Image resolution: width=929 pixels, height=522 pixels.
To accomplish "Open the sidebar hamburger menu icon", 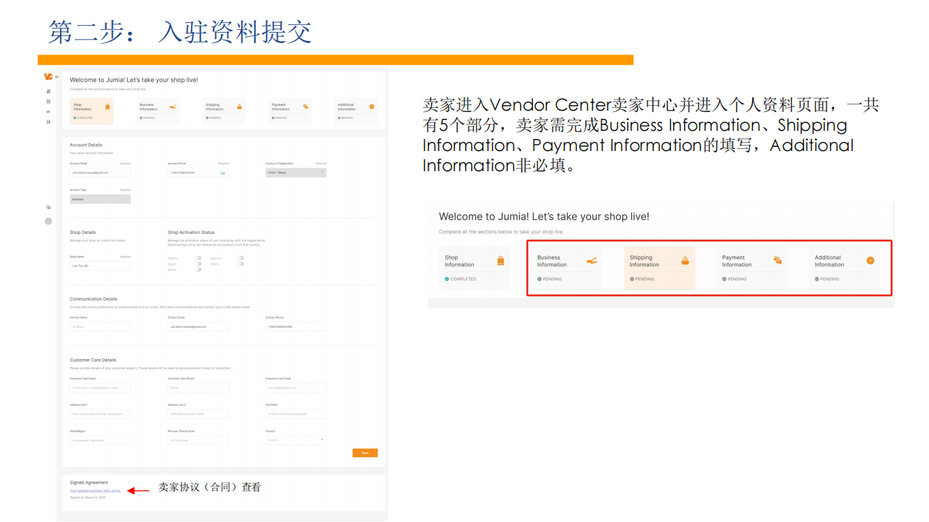I will [x=57, y=76].
